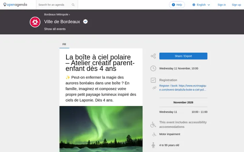This screenshot has width=244, height=152.
Task: Open the Ville de Bordeaux title
Action: pyautogui.click(x=62, y=22)
